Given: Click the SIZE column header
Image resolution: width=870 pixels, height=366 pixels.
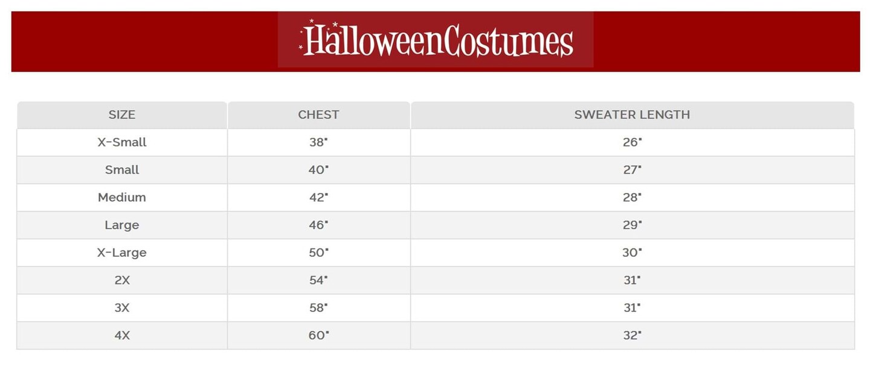Looking at the screenshot, I should tap(122, 115).
